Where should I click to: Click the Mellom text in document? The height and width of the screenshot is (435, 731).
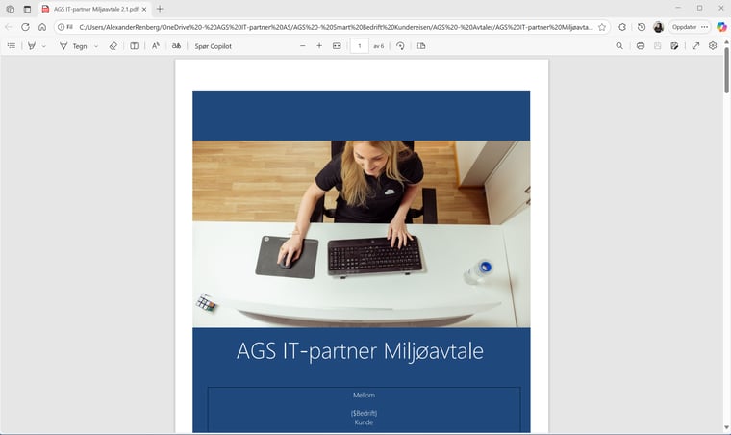click(x=365, y=395)
